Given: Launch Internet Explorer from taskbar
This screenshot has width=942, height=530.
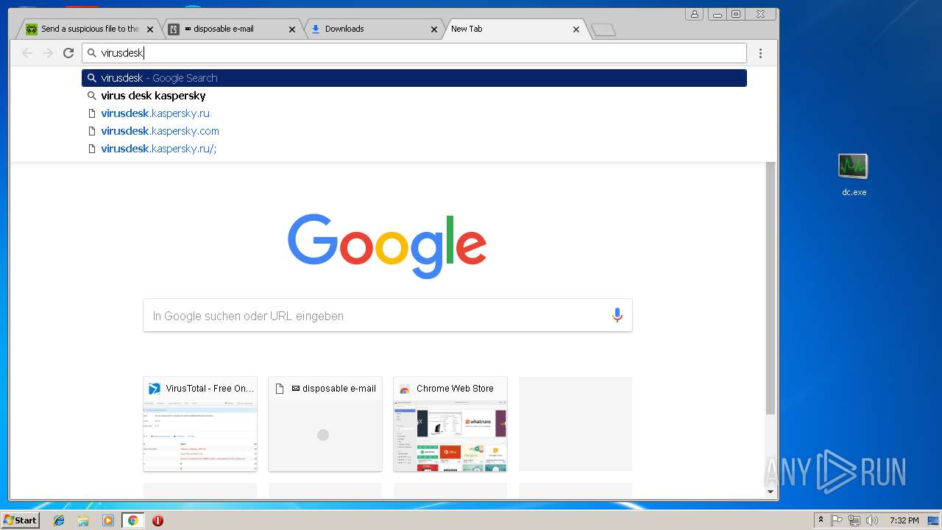Looking at the screenshot, I should 59,520.
